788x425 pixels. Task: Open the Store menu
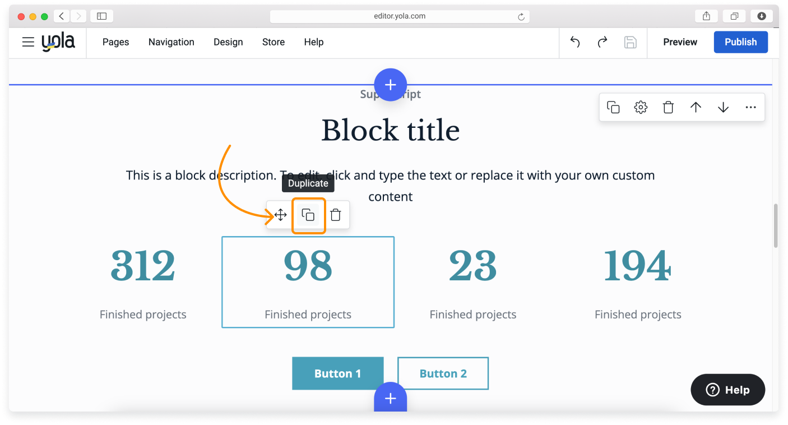tap(274, 42)
